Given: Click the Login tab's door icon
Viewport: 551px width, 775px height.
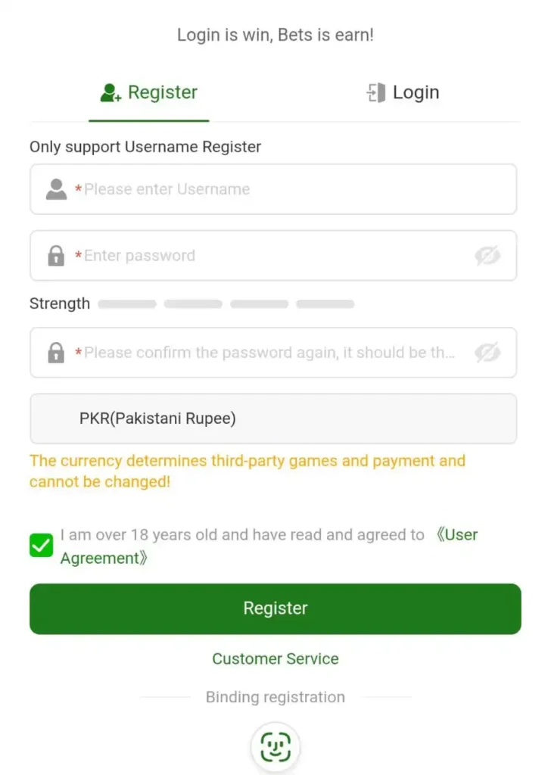Looking at the screenshot, I should click(x=376, y=93).
